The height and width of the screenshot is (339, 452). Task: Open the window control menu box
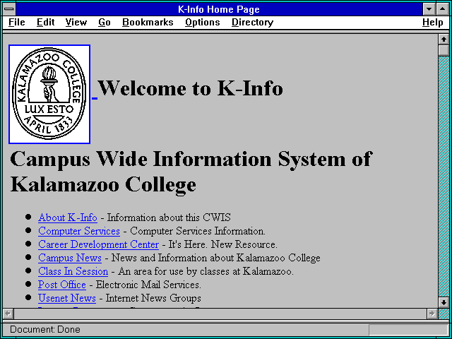point(9,9)
